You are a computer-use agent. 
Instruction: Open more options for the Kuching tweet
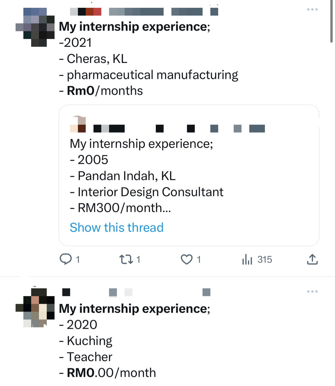pyautogui.click(x=312, y=292)
